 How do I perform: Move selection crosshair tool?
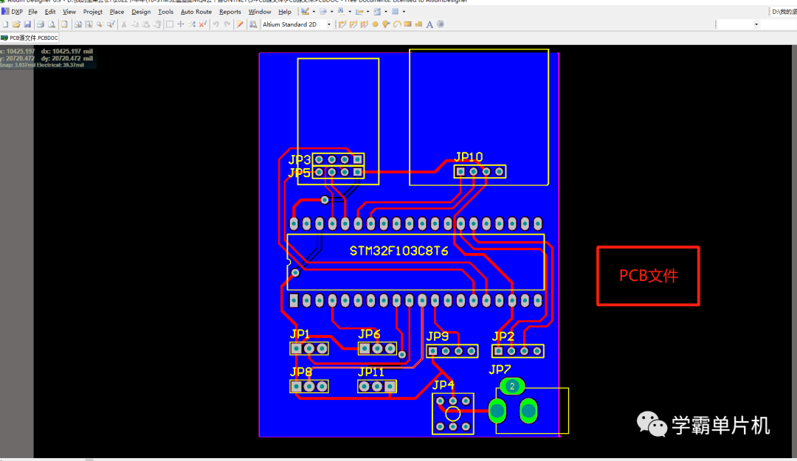coord(181,24)
